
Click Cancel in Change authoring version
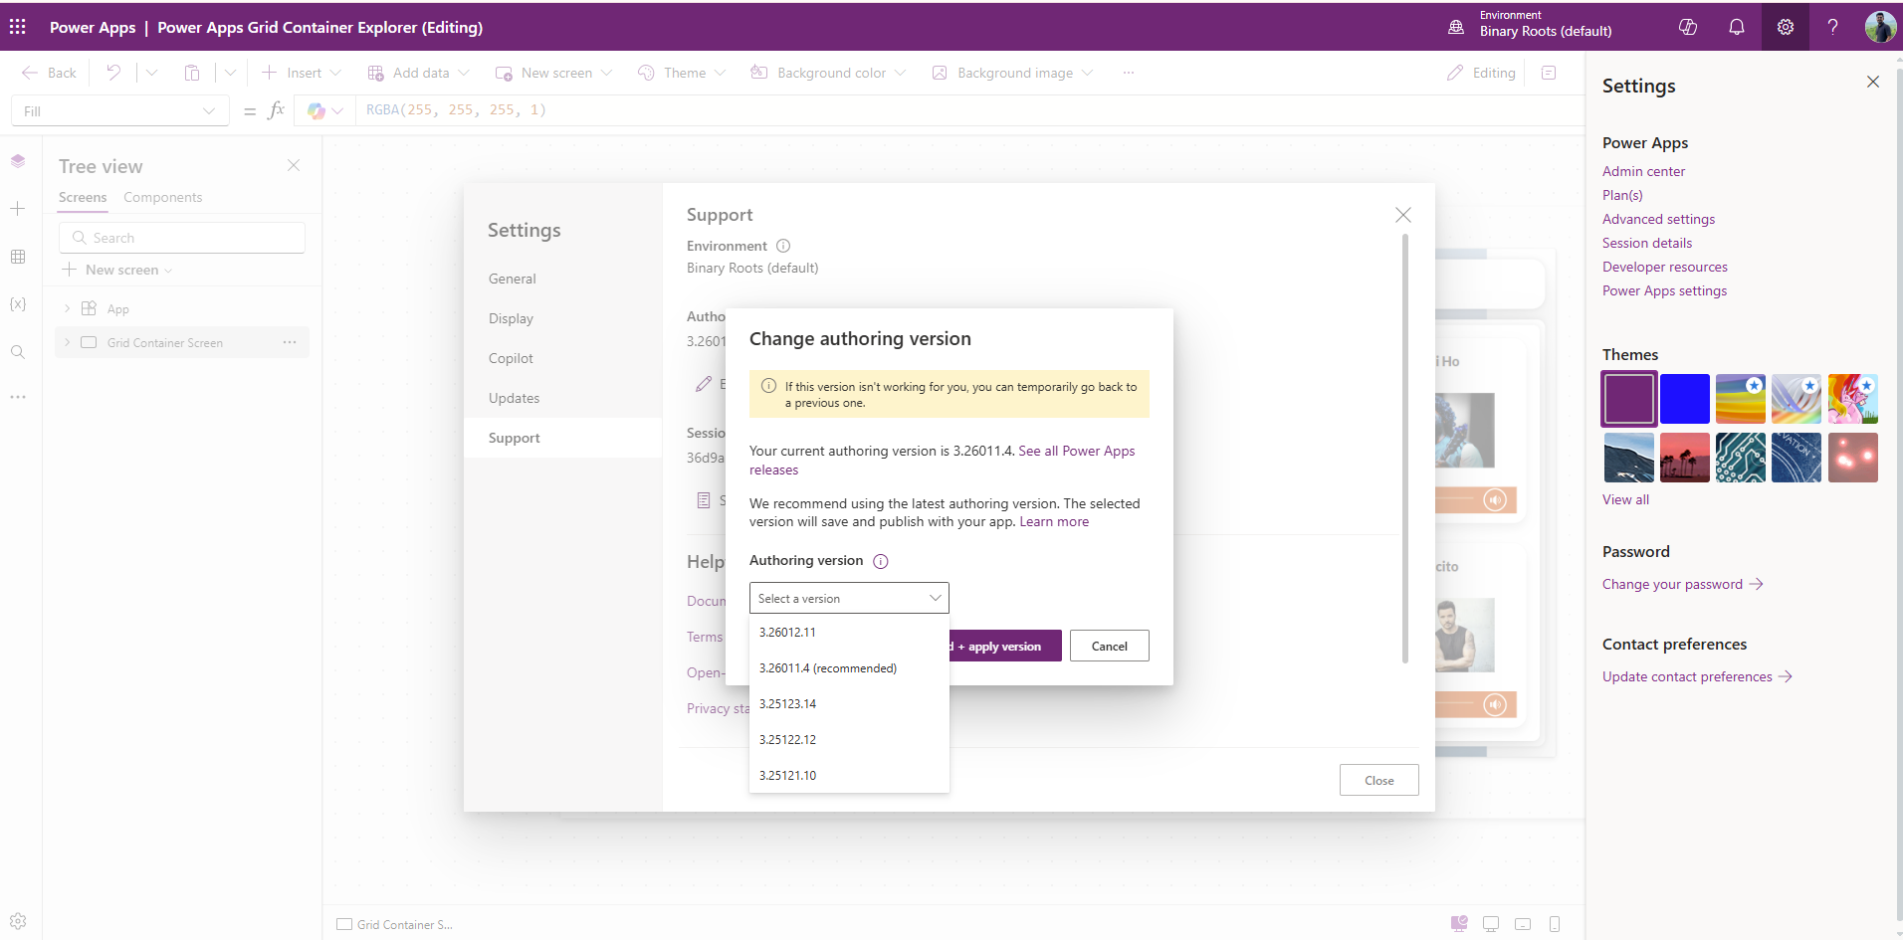1110,646
